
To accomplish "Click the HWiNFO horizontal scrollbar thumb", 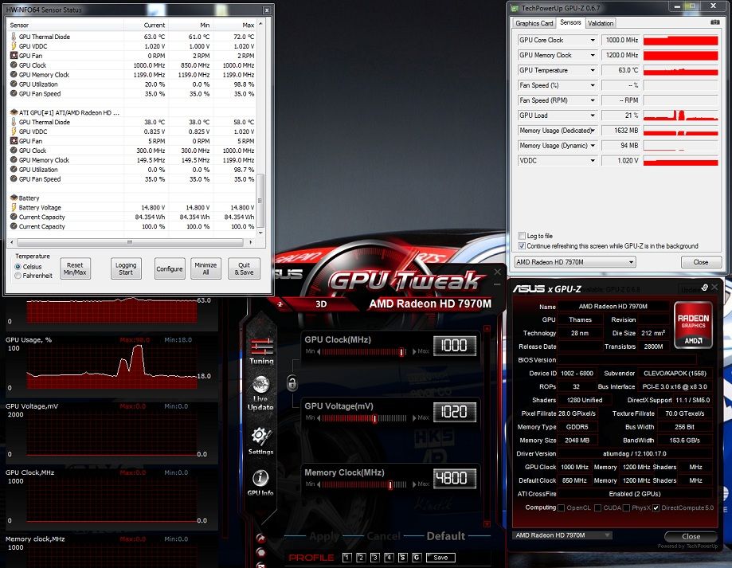I will click(131, 242).
